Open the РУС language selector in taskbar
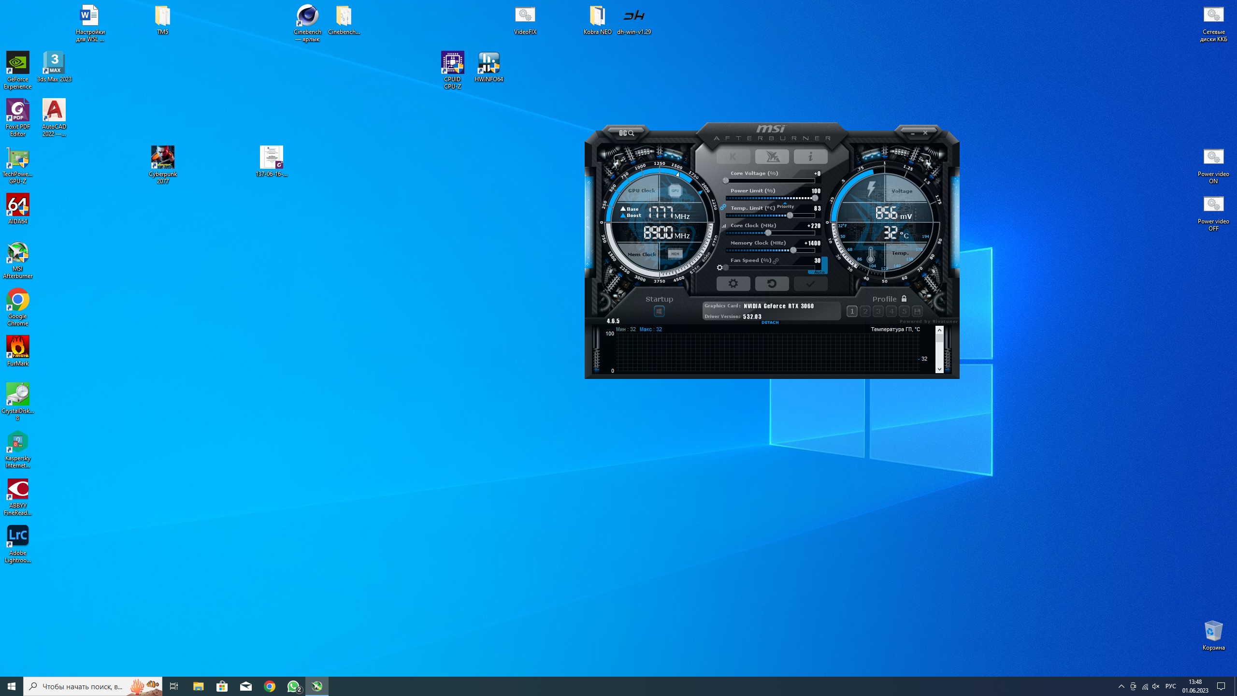Screen dimensions: 1237x696 [1170, 686]
